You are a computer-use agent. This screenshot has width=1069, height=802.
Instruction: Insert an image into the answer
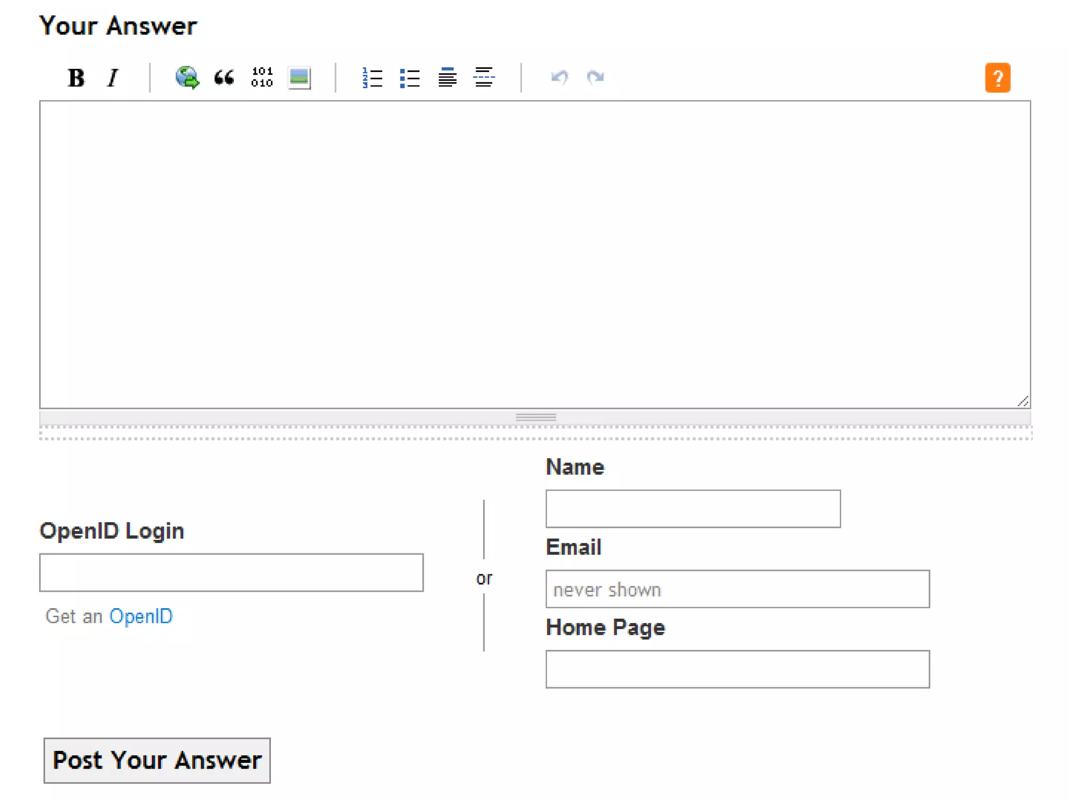pyautogui.click(x=299, y=78)
